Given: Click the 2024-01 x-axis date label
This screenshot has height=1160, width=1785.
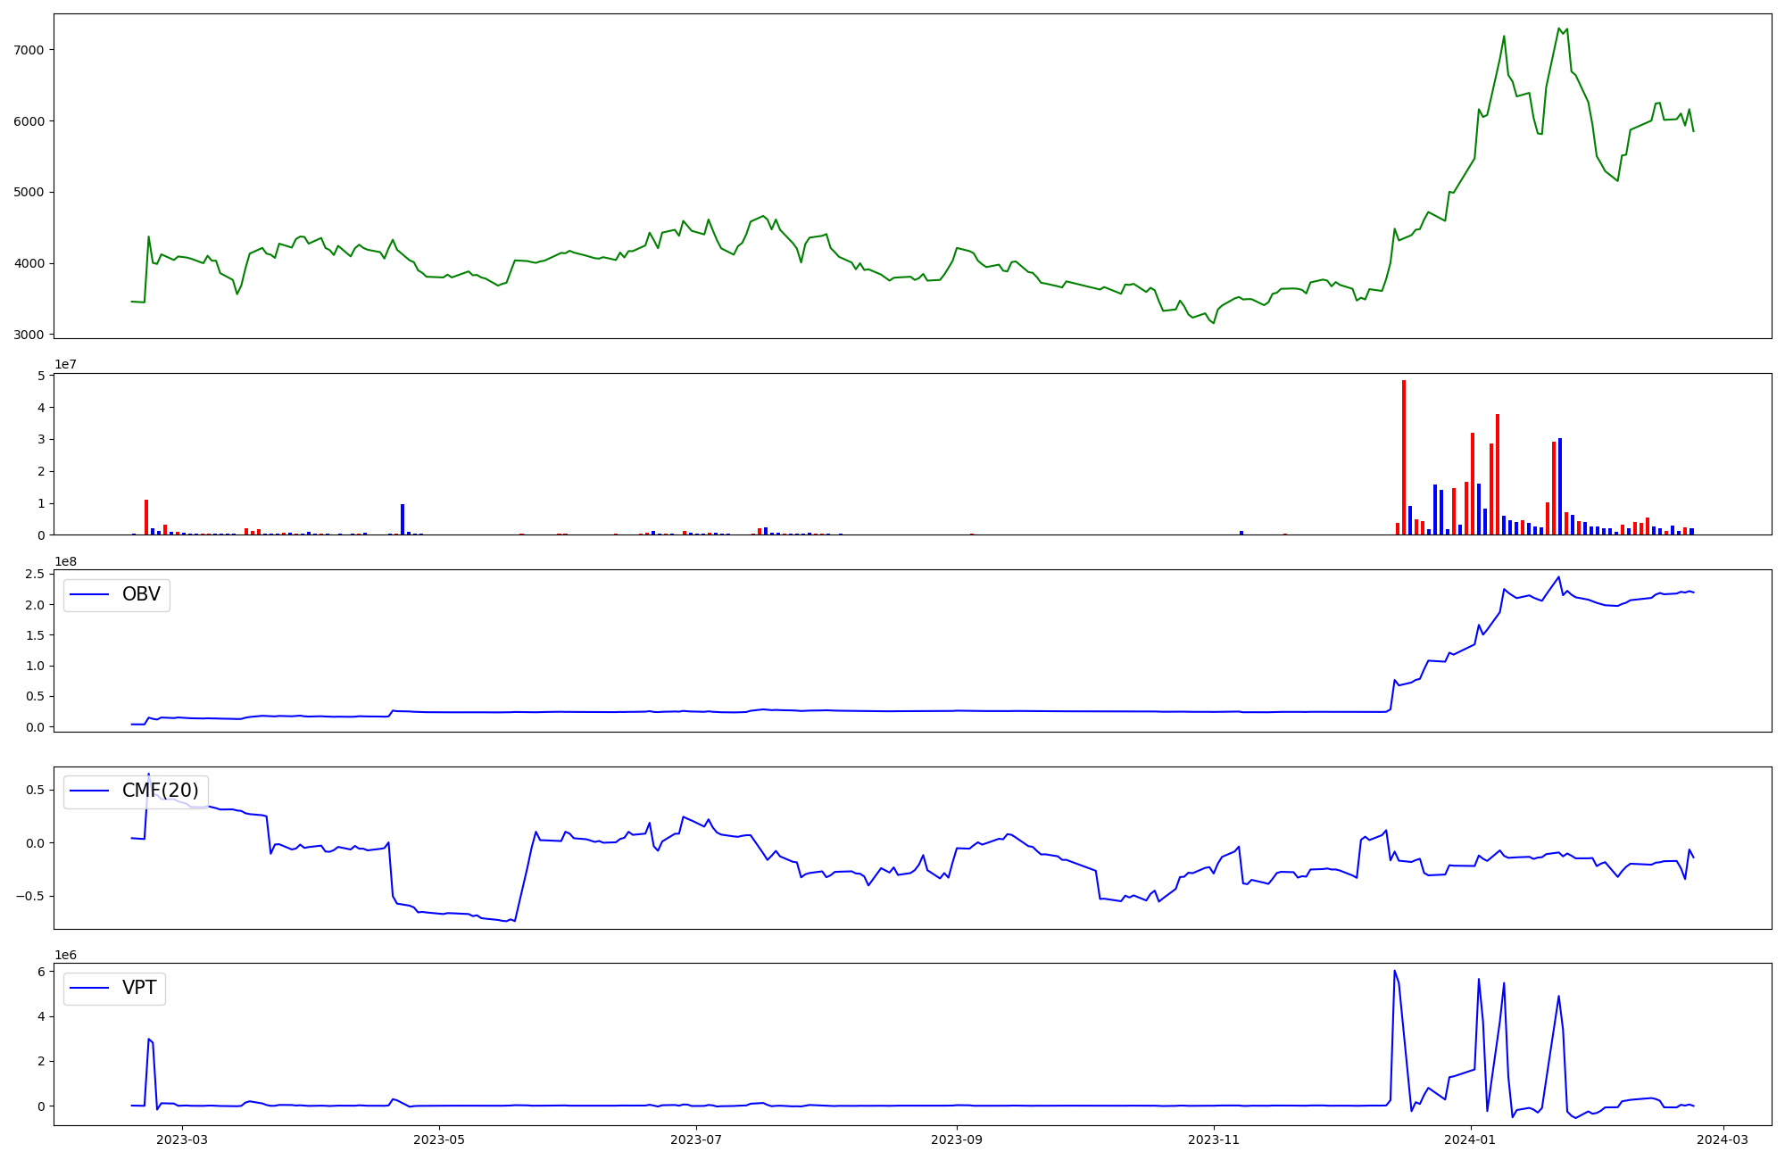Looking at the screenshot, I should click(x=1470, y=1139).
